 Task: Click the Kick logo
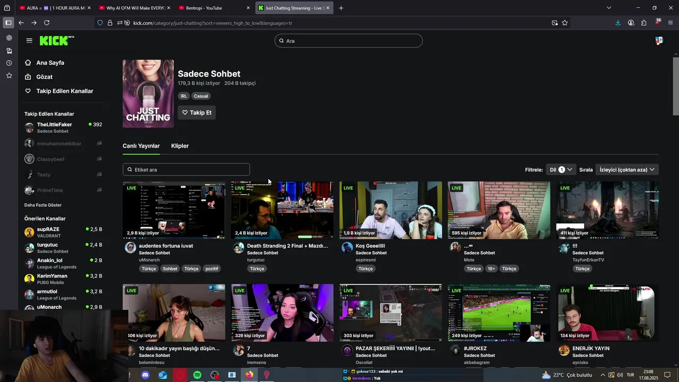(56, 41)
